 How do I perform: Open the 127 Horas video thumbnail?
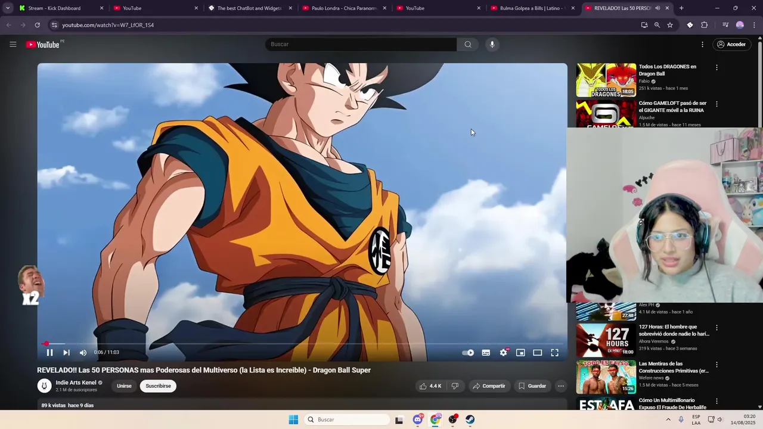606,340
